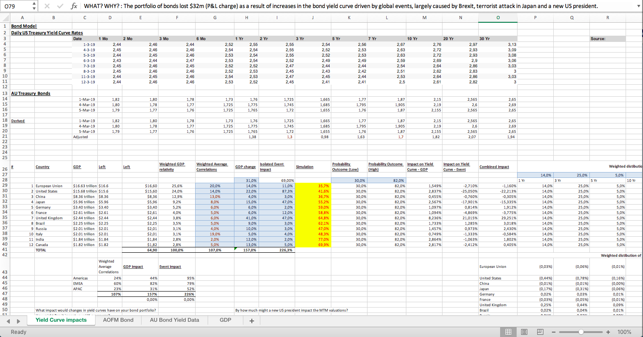This screenshot has width=643, height=337.
Task: Switch to the GDP sheet tab
Action: point(225,320)
